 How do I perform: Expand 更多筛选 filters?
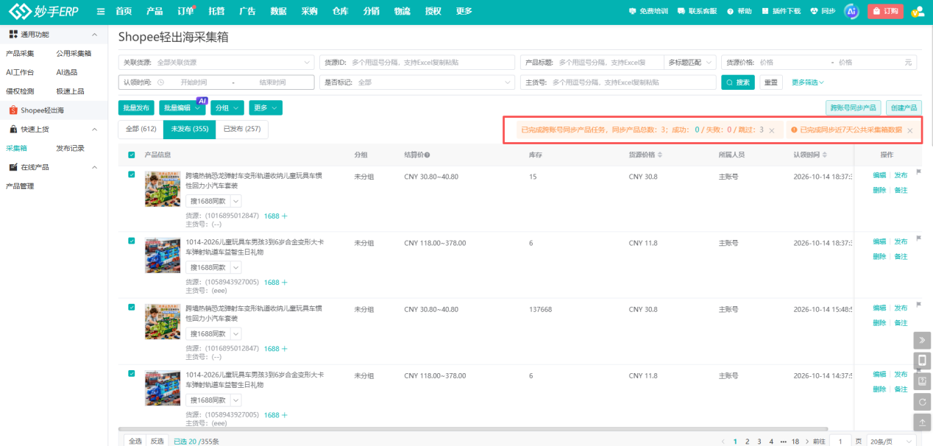coord(808,82)
